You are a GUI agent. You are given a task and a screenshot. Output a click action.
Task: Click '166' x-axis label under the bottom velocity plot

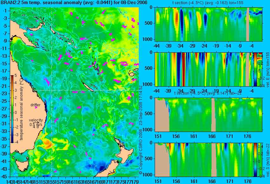tap(212, 181)
